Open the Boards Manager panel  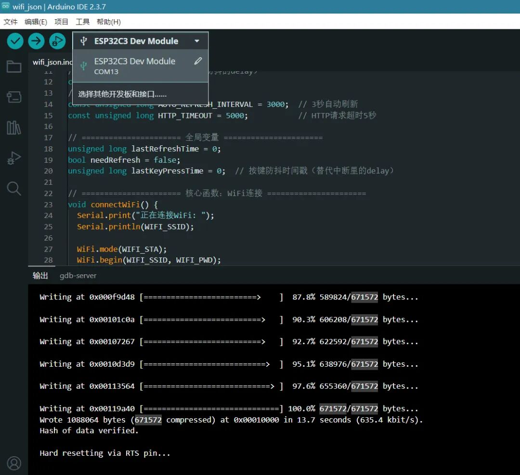[x=13, y=97]
